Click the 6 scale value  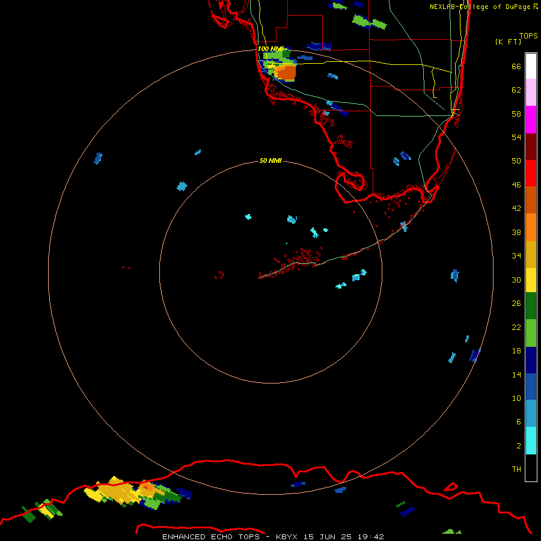click(519, 422)
